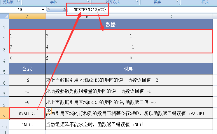Image resolution: width=217 pixels, height=134 pixels.
Task: Click cell B3 containing 4
Action: pyautogui.click(x=87, y=47)
